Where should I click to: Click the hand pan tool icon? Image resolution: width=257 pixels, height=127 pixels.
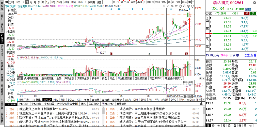pyautogui.click(x=180, y=6)
